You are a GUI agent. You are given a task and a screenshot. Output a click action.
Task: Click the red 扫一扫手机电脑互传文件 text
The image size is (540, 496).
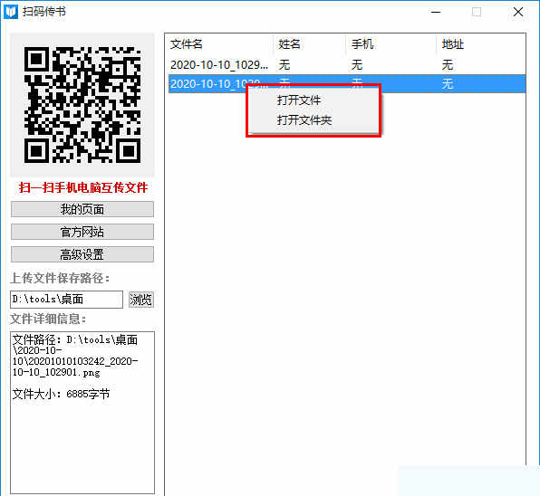pyautogui.click(x=83, y=187)
